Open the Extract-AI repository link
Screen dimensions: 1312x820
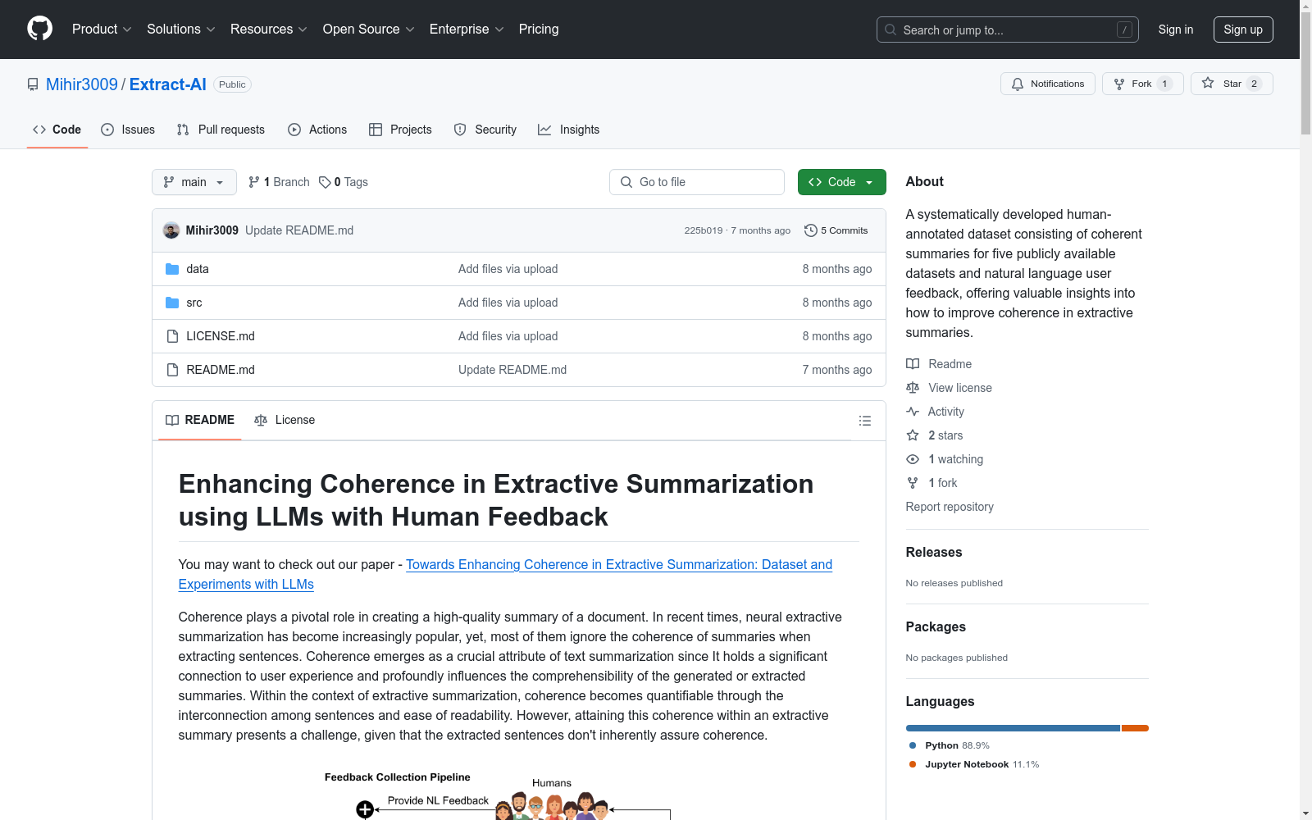[168, 84]
